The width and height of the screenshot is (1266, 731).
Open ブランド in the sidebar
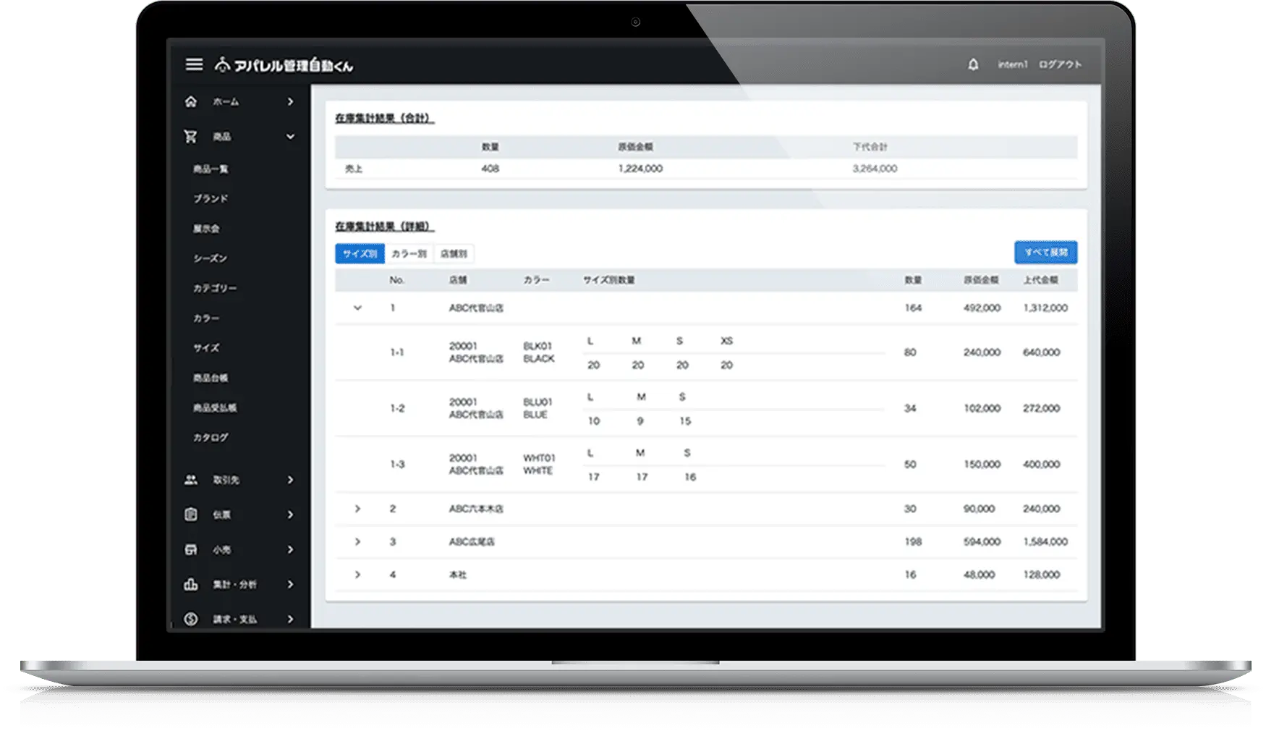pyautogui.click(x=211, y=198)
